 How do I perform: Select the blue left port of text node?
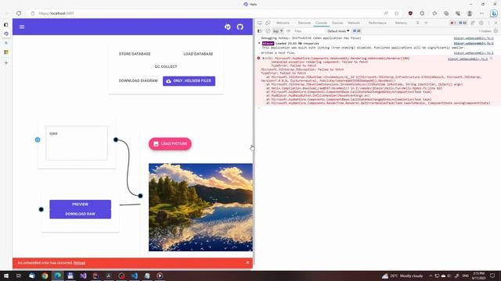tap(38, 140)
